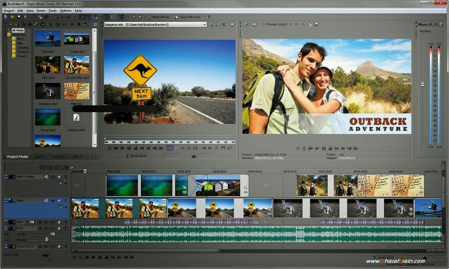Toggle video preview on external monitor

254,25
